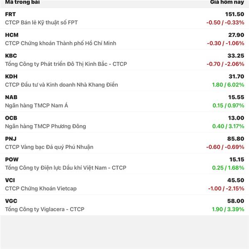This screenshot has height=249, width=249.
Task: Open the VCI stock ticker
Action: pos(10,180)
